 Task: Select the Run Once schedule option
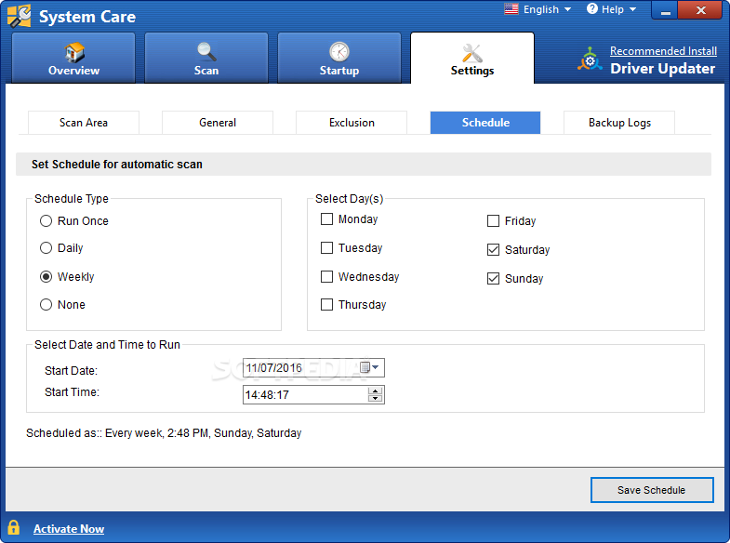point(46,221)
